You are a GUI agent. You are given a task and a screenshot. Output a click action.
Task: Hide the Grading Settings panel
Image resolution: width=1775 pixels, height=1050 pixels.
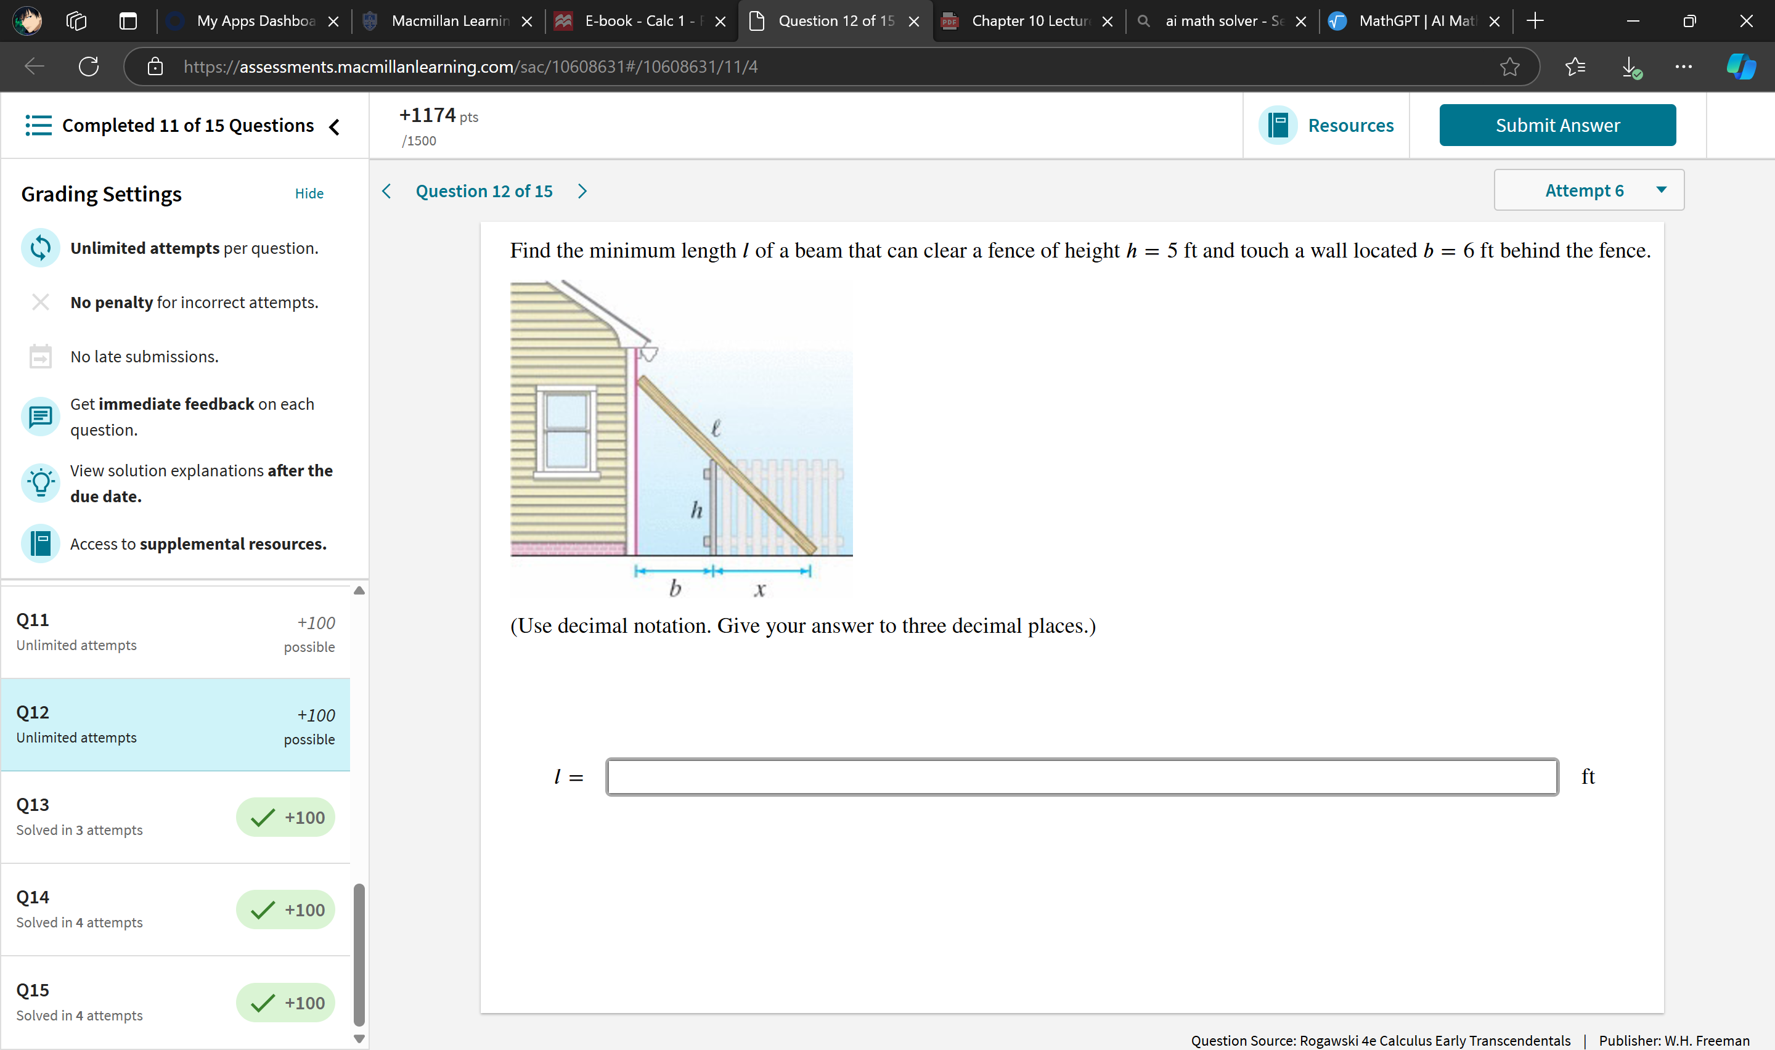[x=309, y=193]
